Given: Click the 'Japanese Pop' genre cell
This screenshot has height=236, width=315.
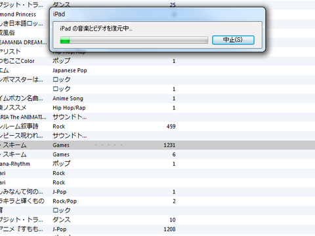Looking at the screenshot, I should click(70, 70).
